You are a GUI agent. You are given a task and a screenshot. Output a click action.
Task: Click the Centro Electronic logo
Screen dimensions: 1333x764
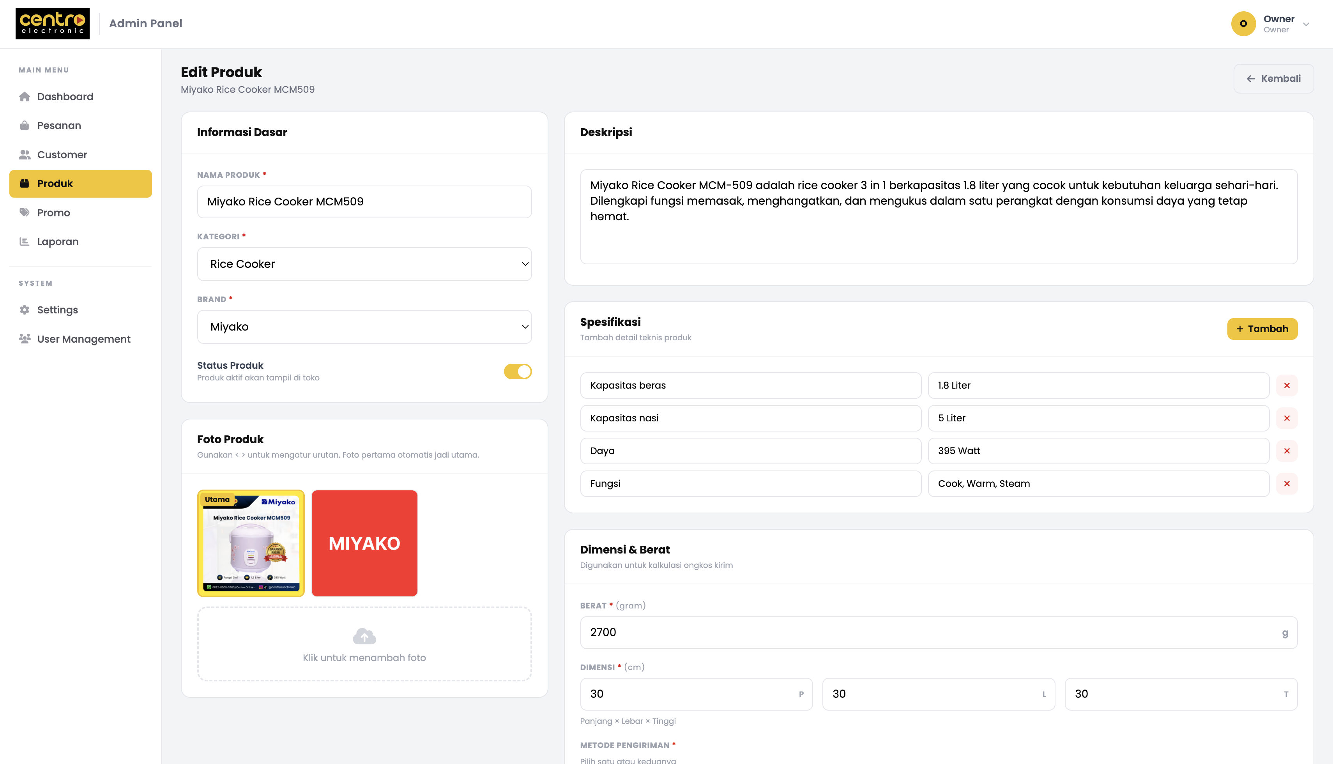click(53, 24)
